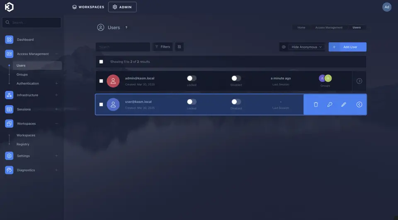This screenshot has width=398, height=220.
Task: Click the Users page header icon
Action: pos(100,27)
